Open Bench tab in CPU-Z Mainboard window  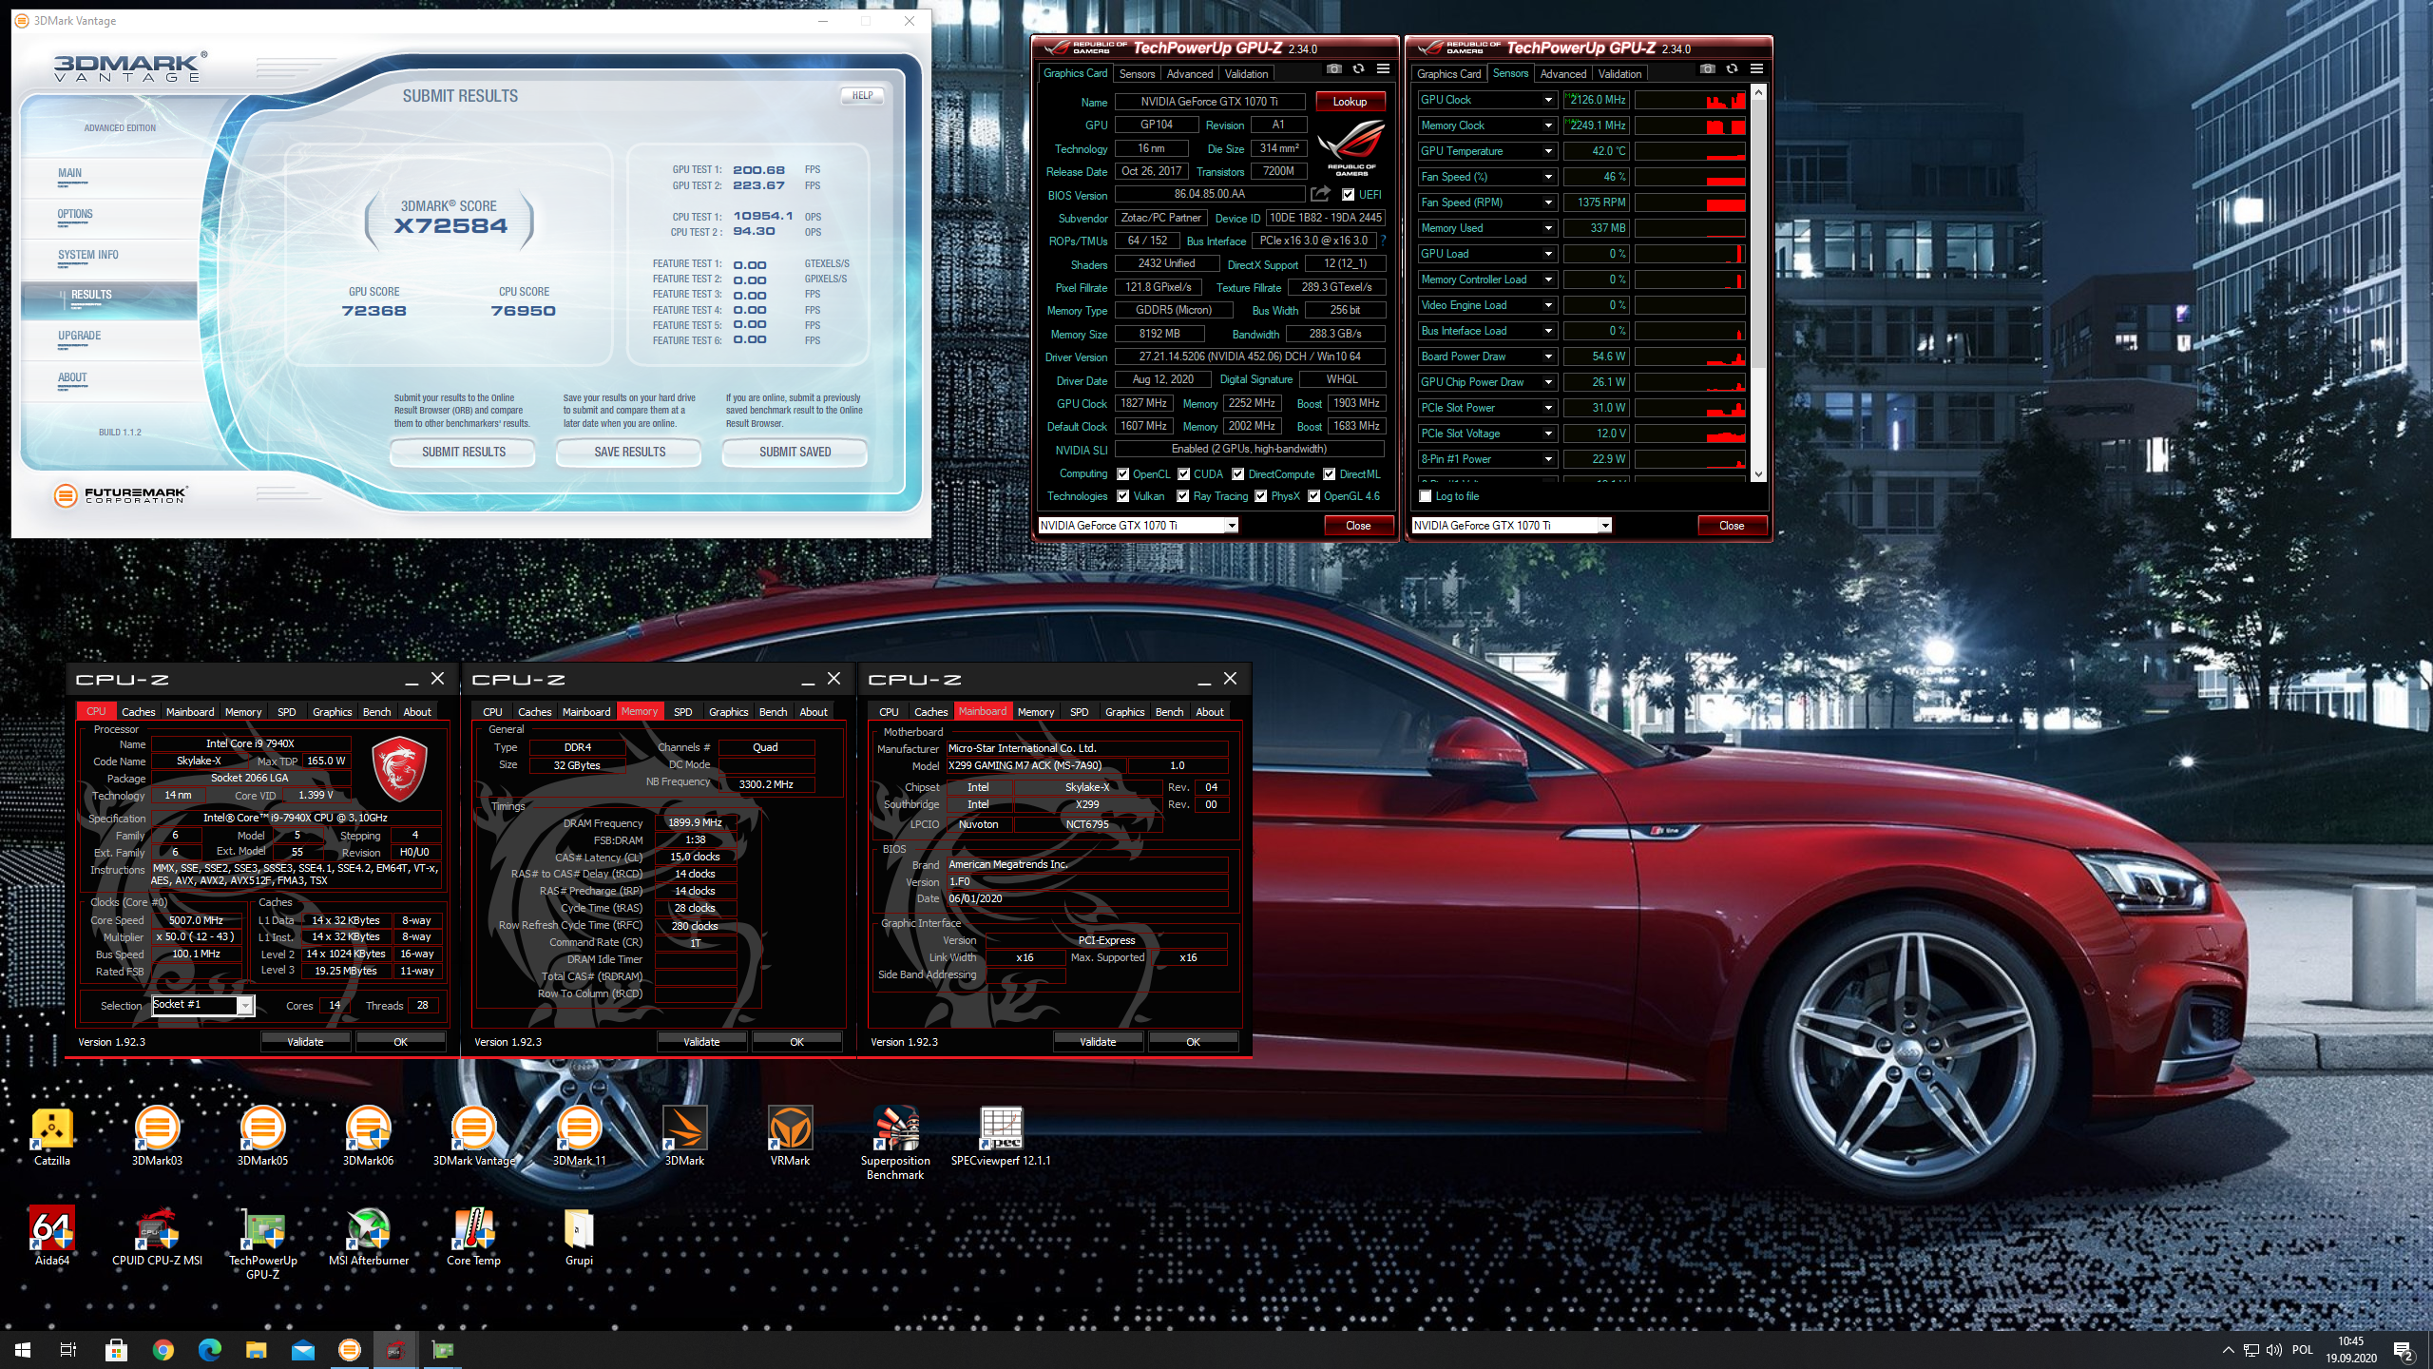pyautogui.click(x=1169, y=712)
